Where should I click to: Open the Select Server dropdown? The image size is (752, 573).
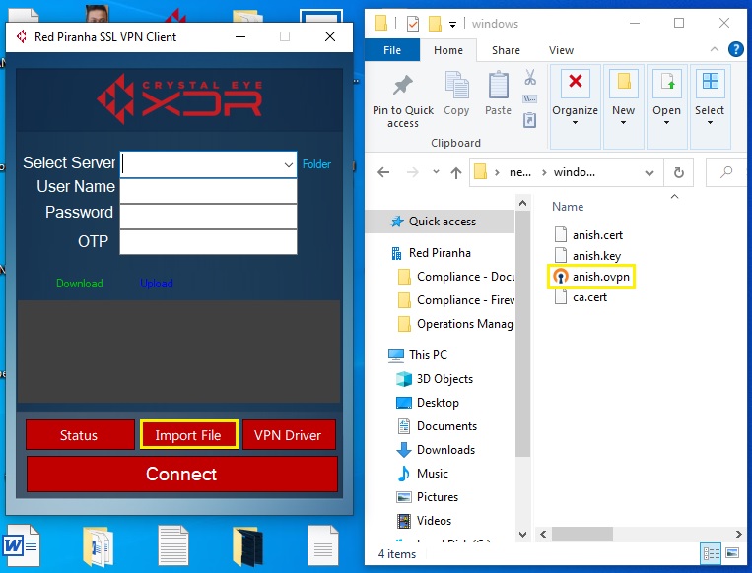pos(288,164)
